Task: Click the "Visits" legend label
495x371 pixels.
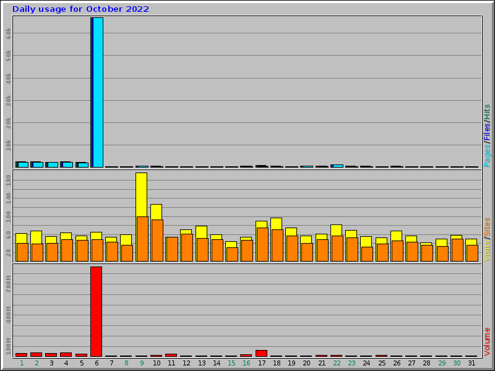Action: coord(487,251)
